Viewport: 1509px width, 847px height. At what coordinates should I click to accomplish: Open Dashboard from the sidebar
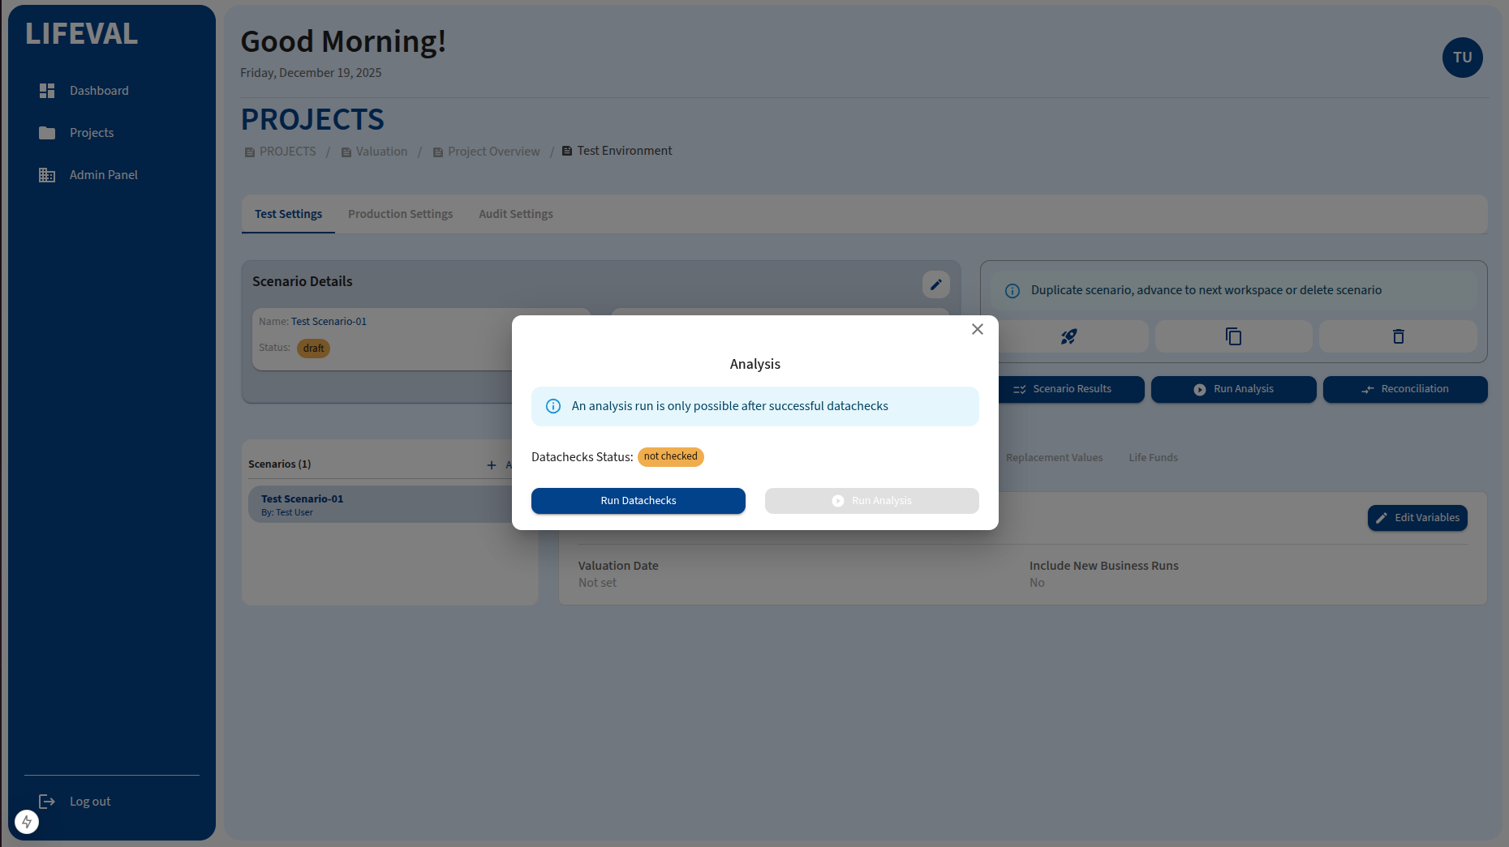pyautogui.click(x=98, y=91)
